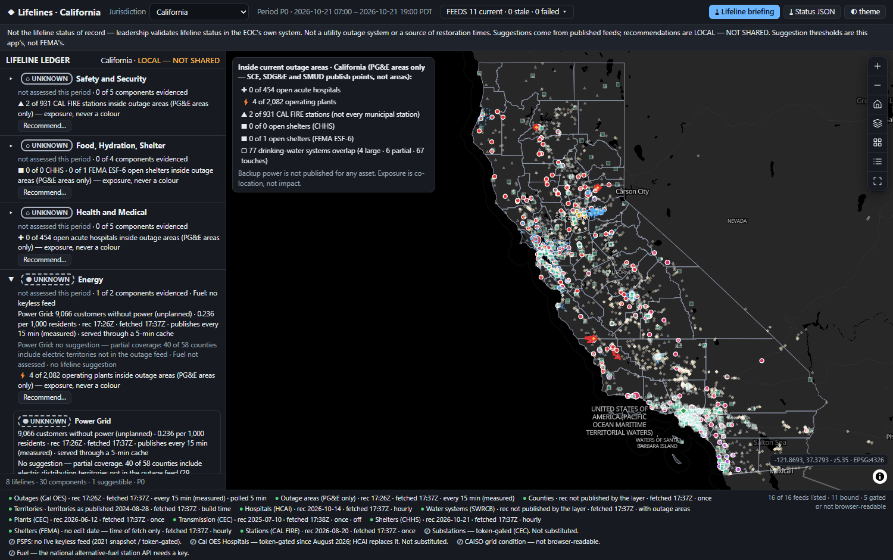The image size is (893, 560).
Task: Click Recommend under Food, Hydration, Shelter
Action: [x=45, y=192]
